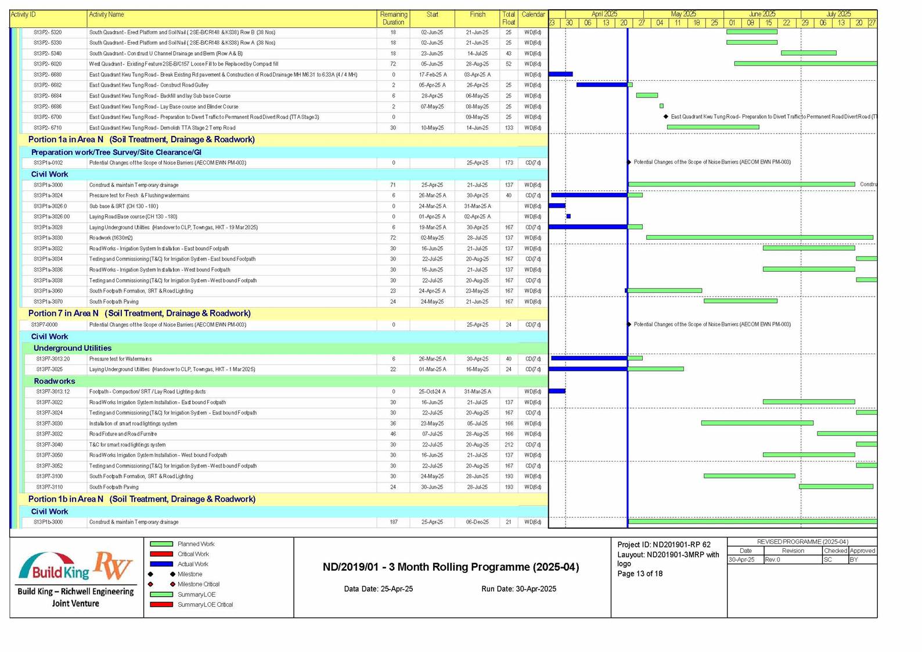The height and width of the screenshot is (652, 922).
Task: Select milestone diamond for S13P2-6700 in Gantt chart
Action: 666,117
